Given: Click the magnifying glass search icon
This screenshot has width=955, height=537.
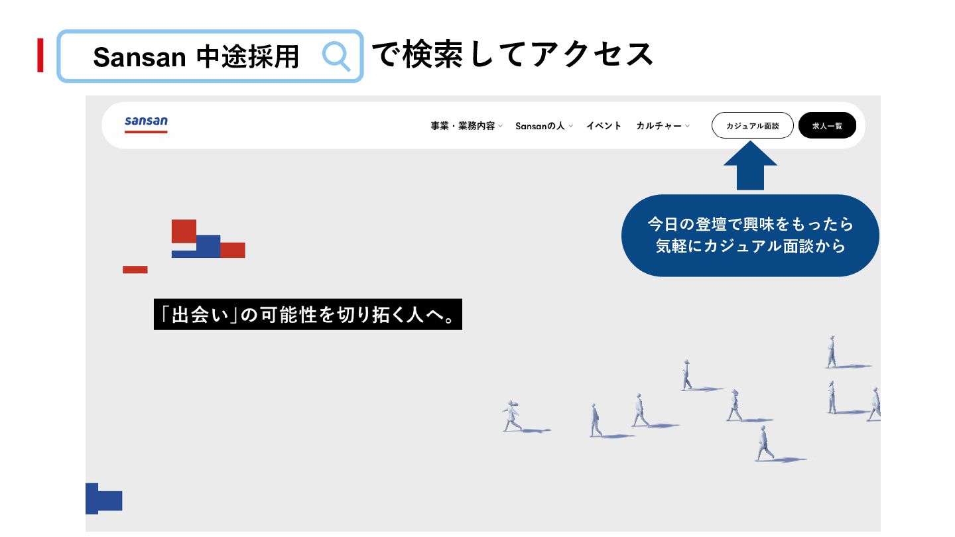Looking at the screenshot, I should (x=336, y=56).
